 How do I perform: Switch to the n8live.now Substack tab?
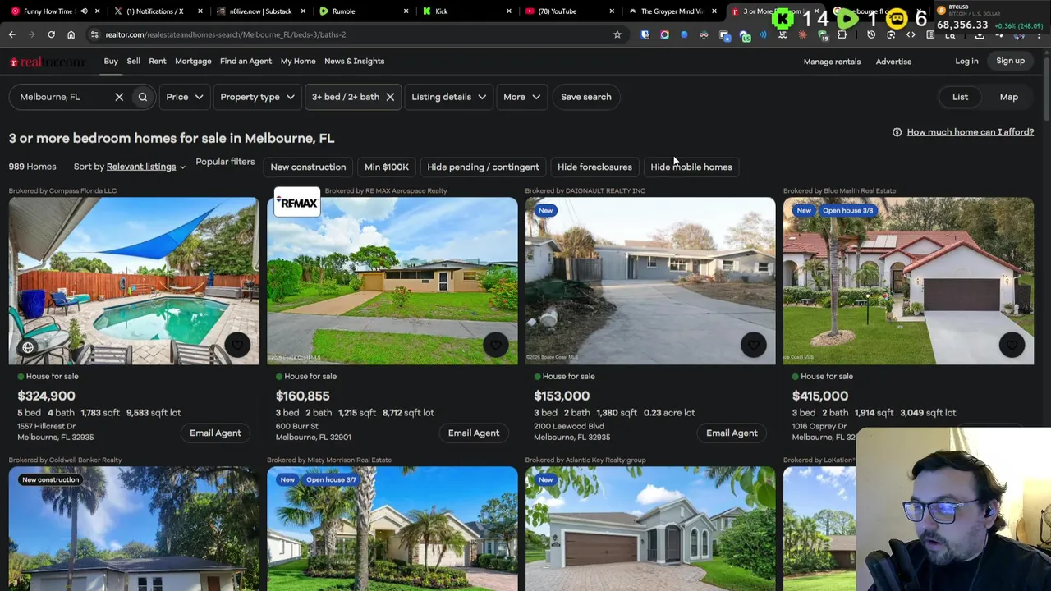(259, 11)
